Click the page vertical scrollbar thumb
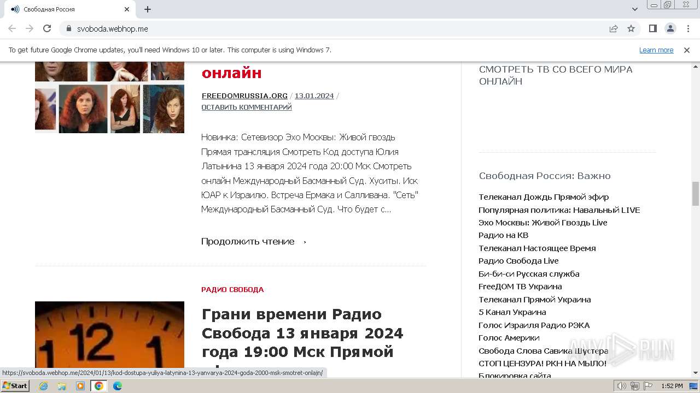This screenshot has width=700, height=393. (x=696, y=193)
